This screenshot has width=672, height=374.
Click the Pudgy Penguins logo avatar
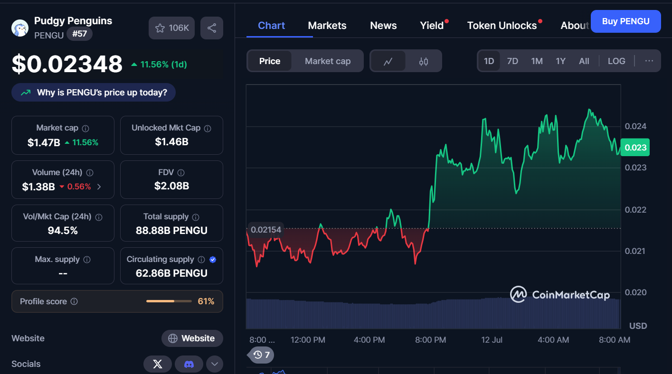coord(20,28)
